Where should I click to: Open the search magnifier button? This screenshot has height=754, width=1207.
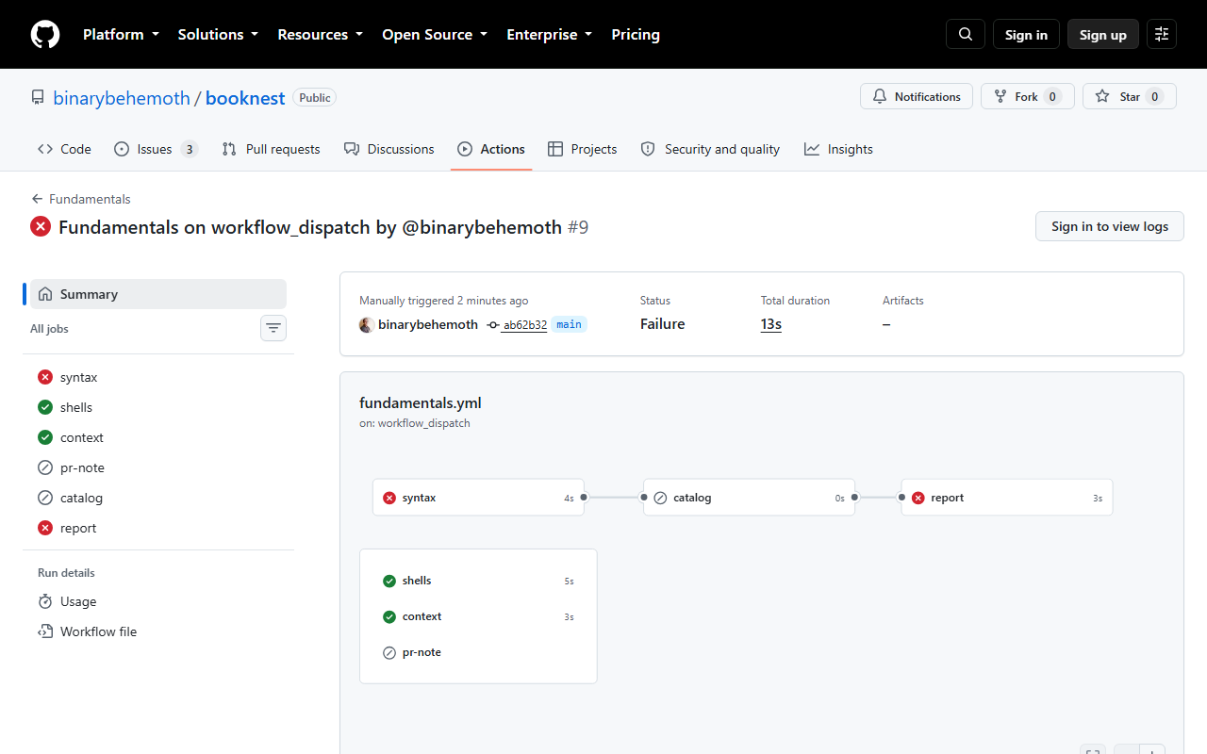pos(966,35)
